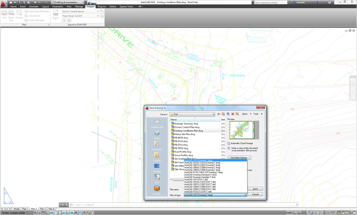Click the Cancel button in dialog
Viewport: 357px width, 215px height.
[x=255, y=194]
